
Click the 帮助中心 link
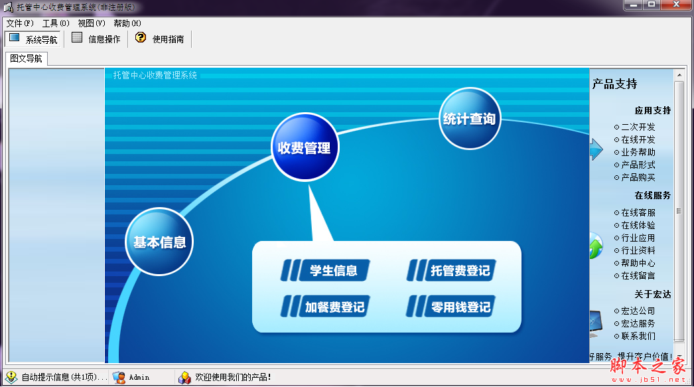coord(638,263)
